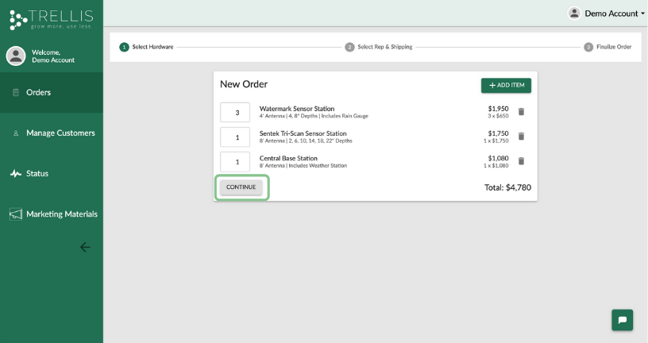Open the Demo Account dropdown menu
The height and width of the screenshot is (343, 648).
606,13
